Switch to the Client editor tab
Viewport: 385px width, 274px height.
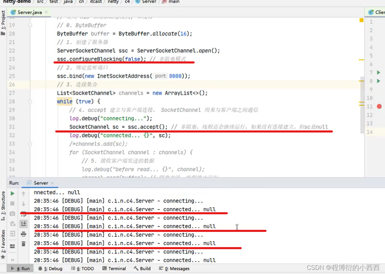[376, 12]
